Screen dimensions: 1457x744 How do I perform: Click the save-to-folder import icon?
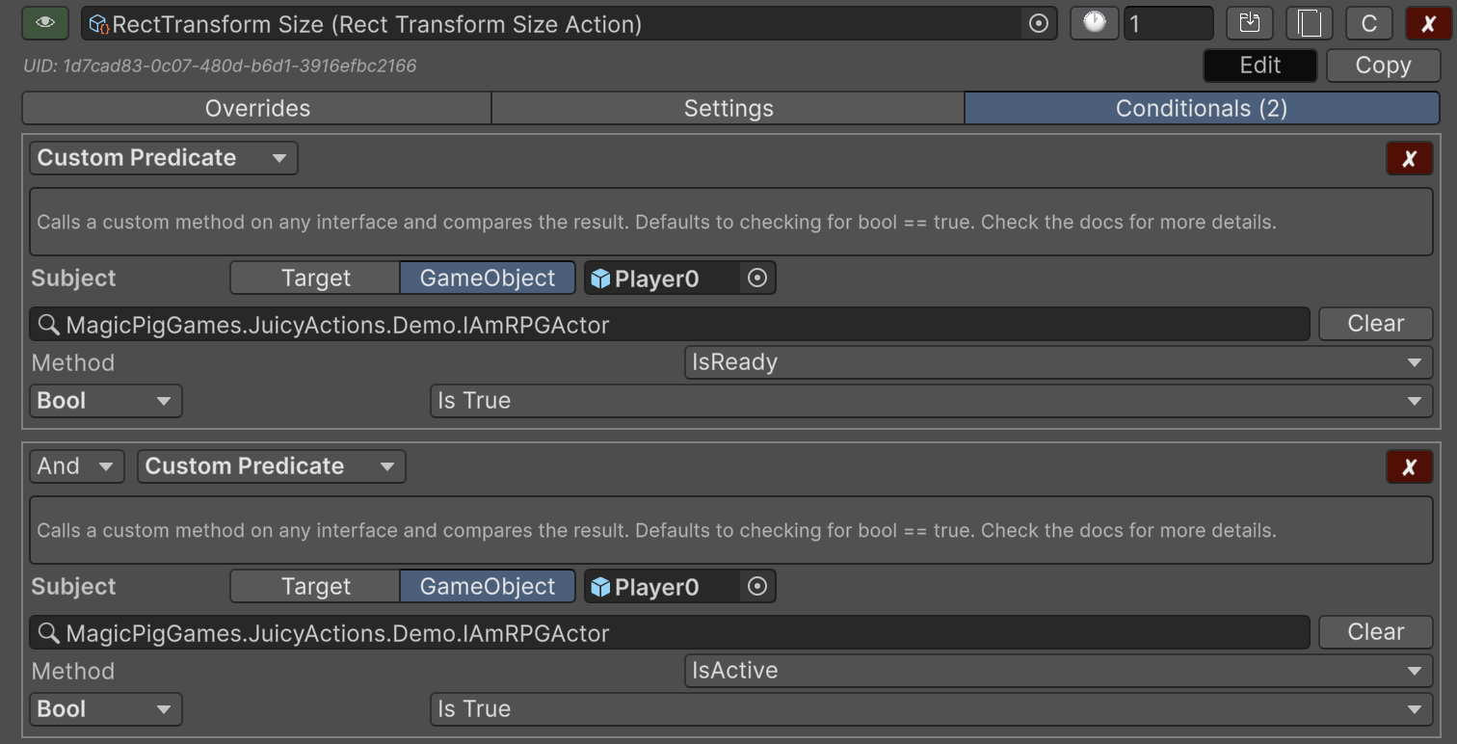pos(1250,24)
